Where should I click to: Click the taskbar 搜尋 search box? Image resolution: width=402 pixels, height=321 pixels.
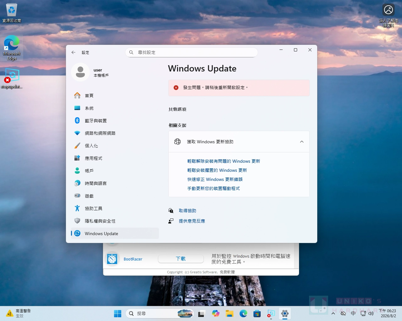coord(160,313)
